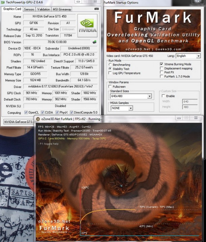Tick the Custom Size Enable checkbox
This screenshot has width=206, height=242.
(163, 96)
